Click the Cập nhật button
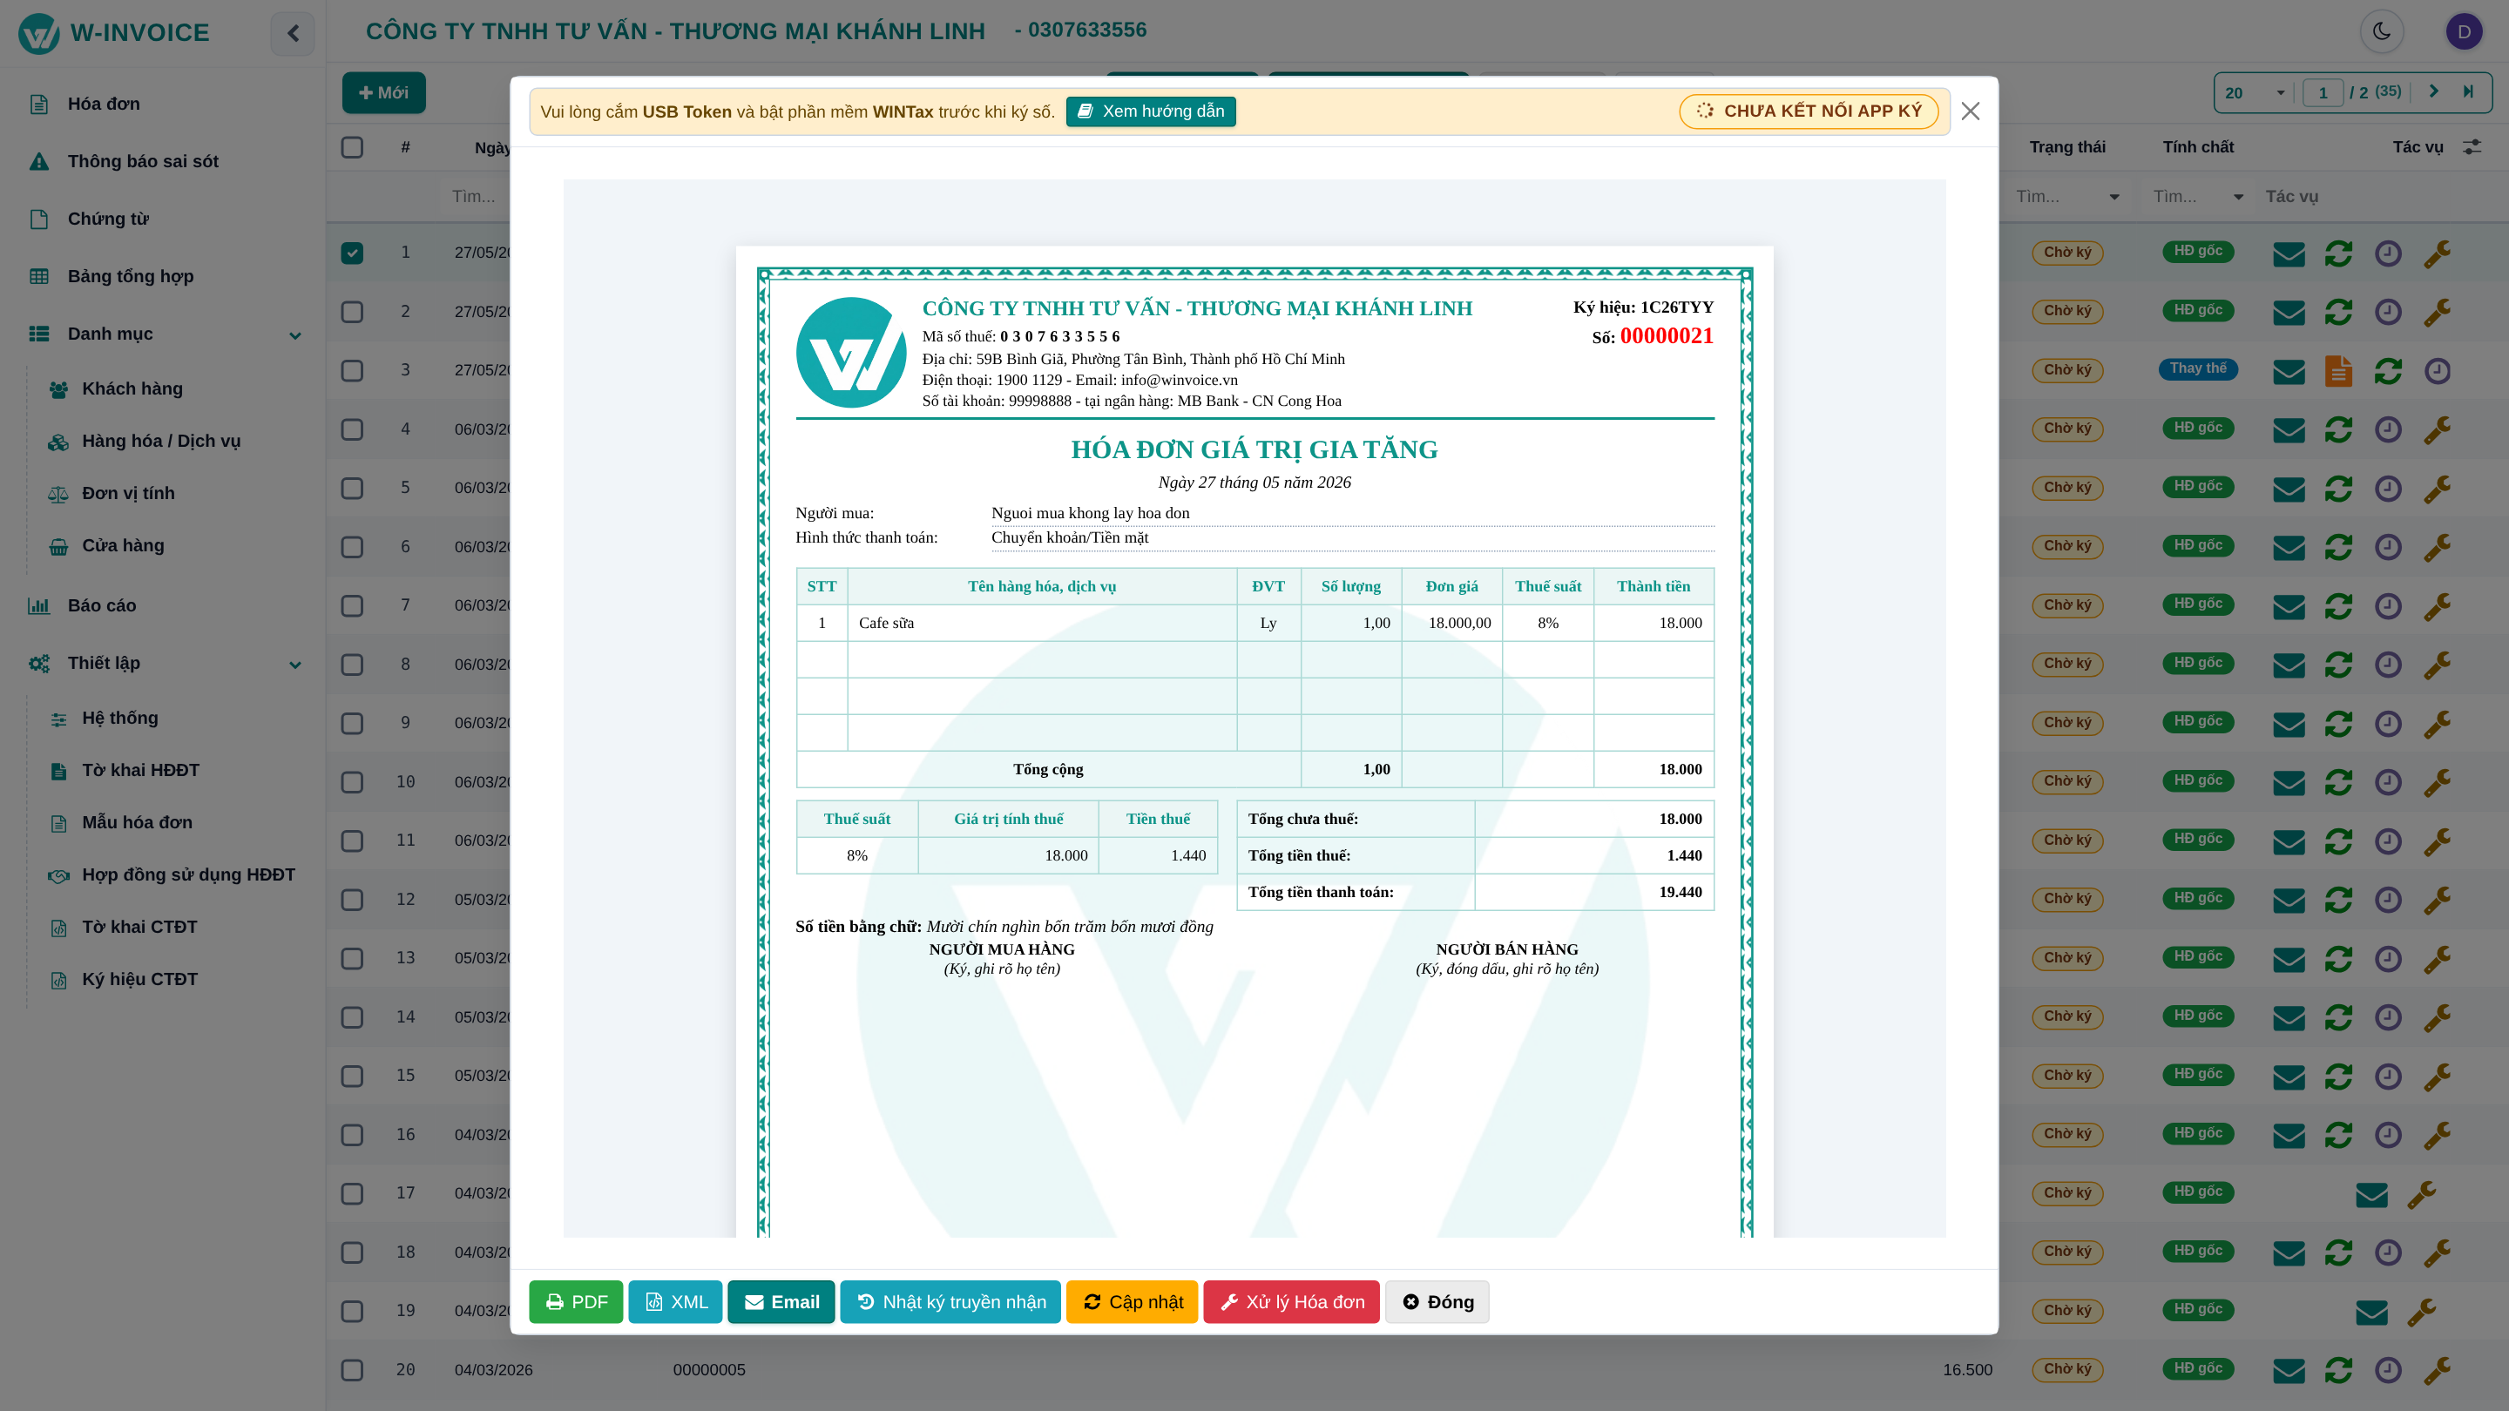2509x1411 pixels. tap(1132, 1302)
